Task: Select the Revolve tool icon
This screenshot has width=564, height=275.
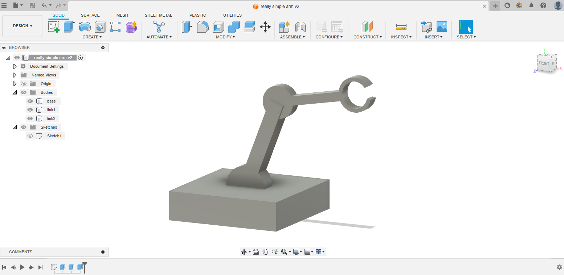Action: point(85,27)
